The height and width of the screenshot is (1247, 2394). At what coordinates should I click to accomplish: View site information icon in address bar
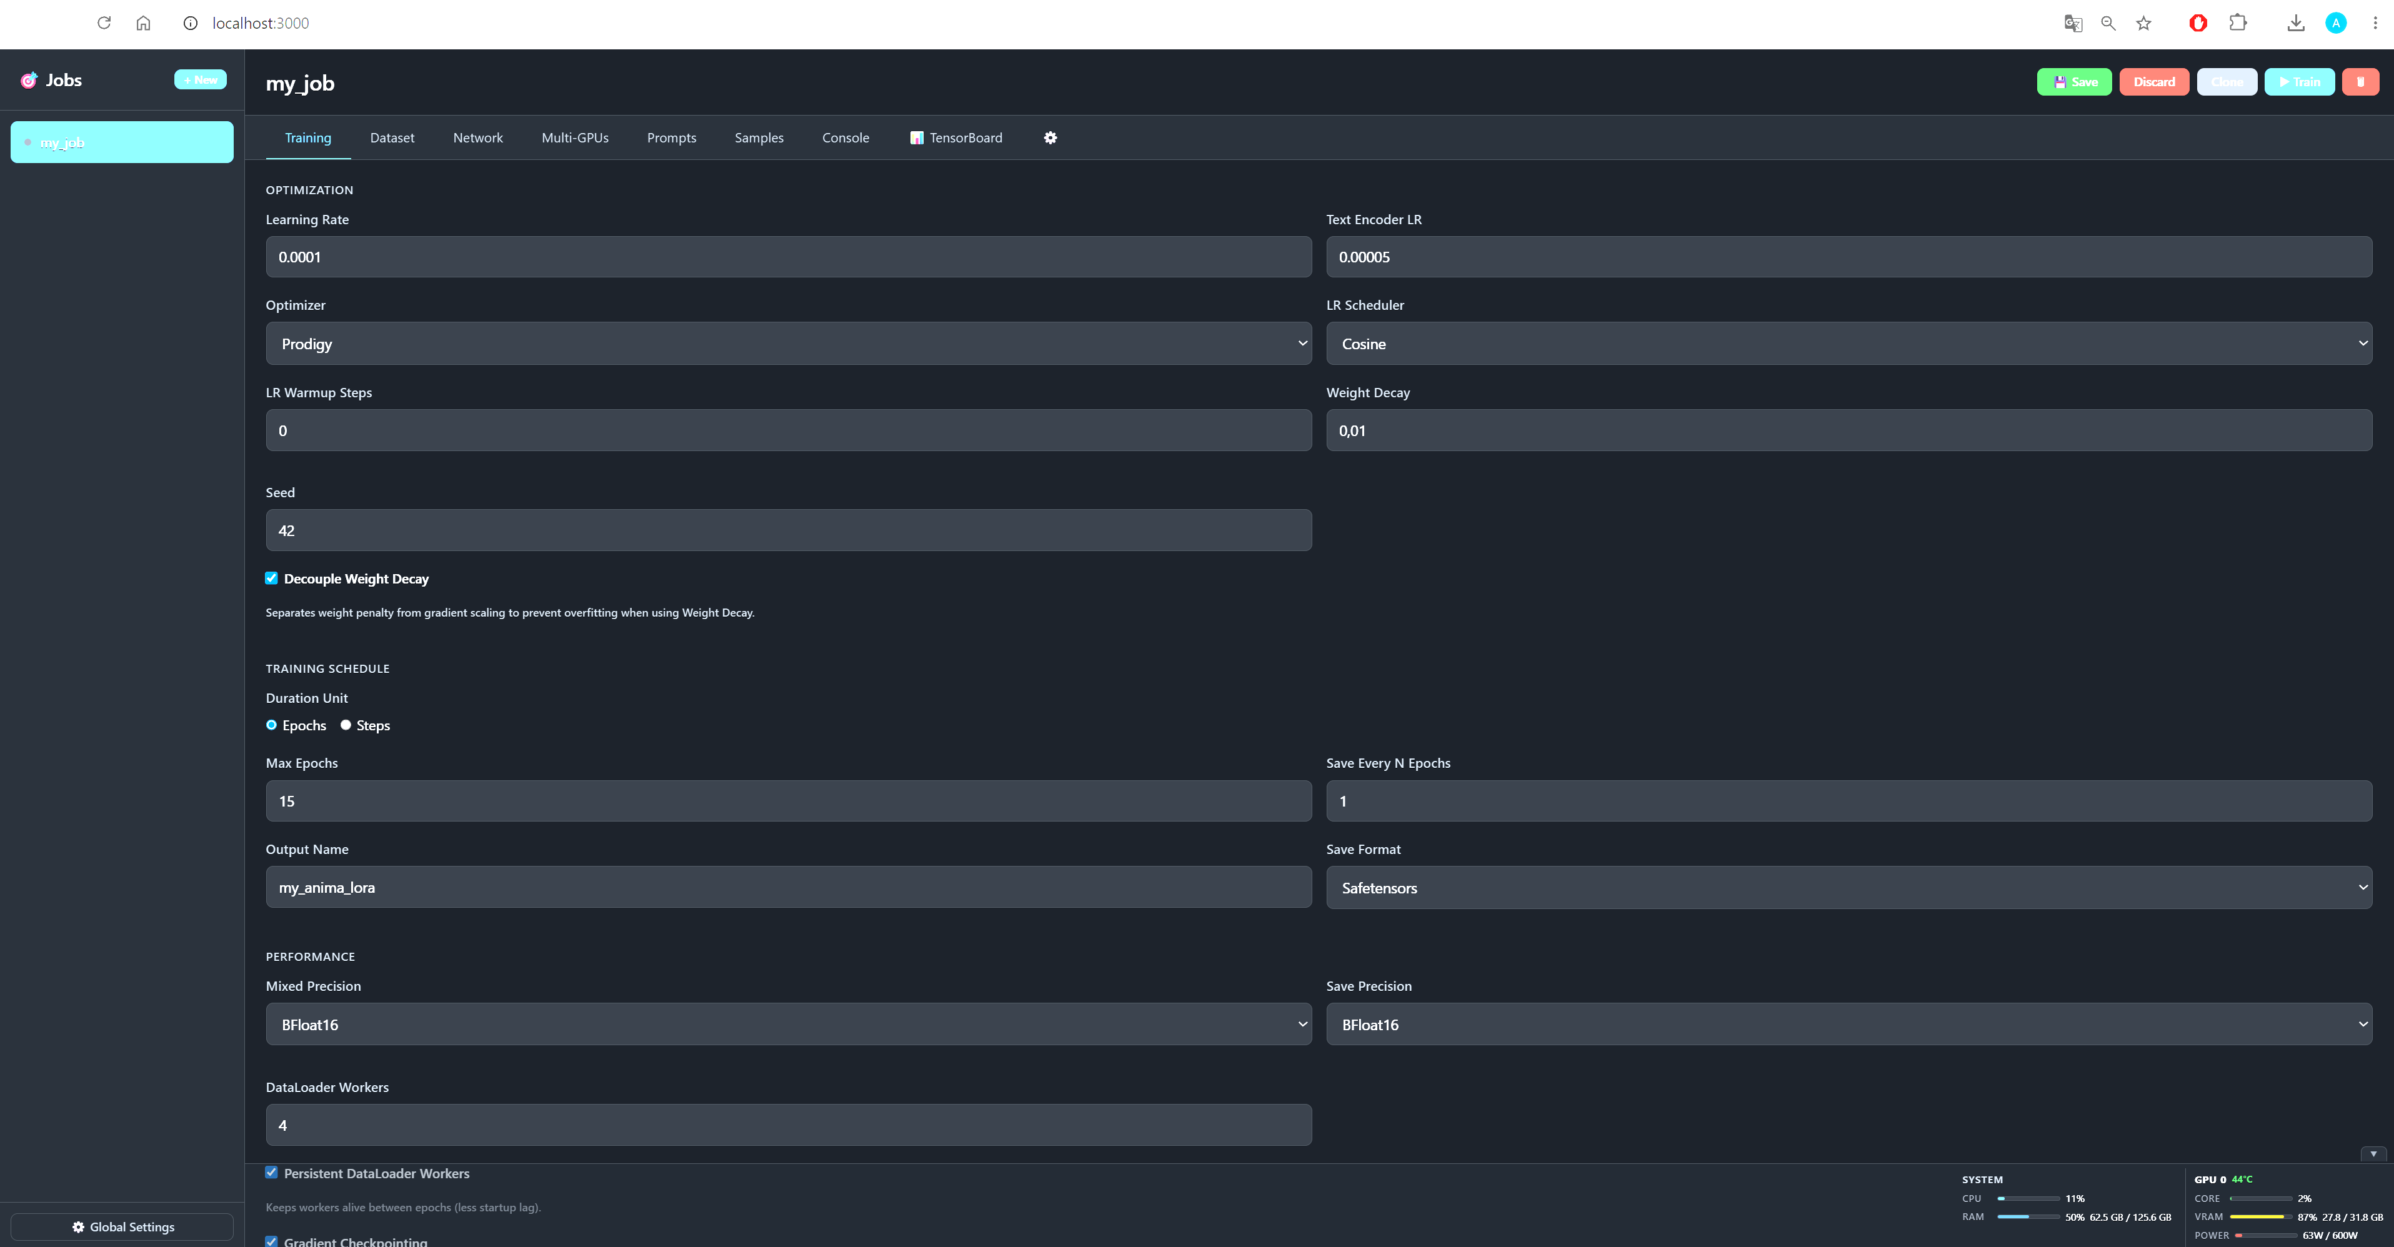[191, 22]
